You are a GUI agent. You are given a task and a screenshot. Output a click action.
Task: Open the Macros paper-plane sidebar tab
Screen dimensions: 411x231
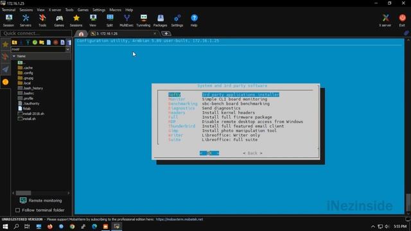(x=5, y=69)
